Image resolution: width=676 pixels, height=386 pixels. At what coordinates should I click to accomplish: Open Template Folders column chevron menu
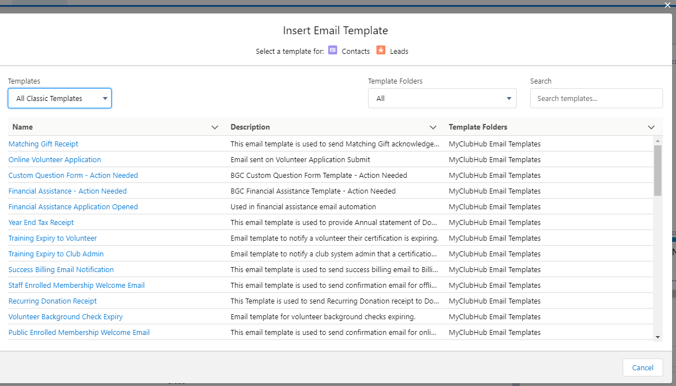click(651, 127)
